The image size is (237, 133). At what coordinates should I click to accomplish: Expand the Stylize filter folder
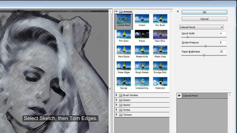pyautogui.click(x=116, y=110)
